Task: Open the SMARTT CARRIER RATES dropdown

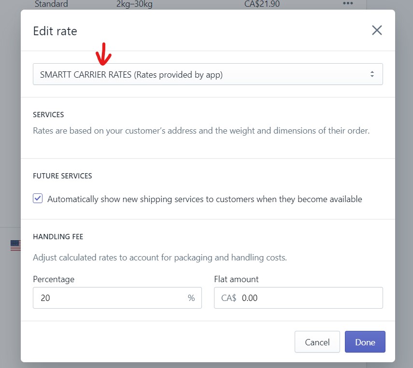Action: (208, 75)
